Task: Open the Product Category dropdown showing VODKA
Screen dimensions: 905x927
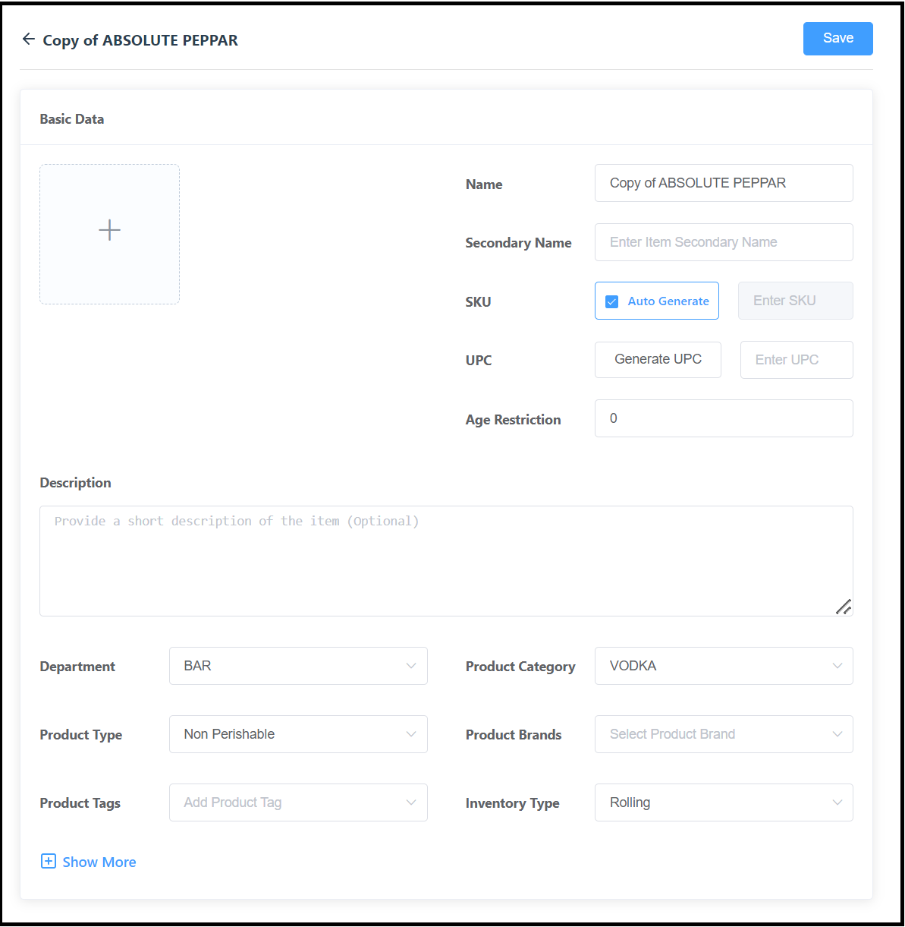Action: [x=723, y=666]
